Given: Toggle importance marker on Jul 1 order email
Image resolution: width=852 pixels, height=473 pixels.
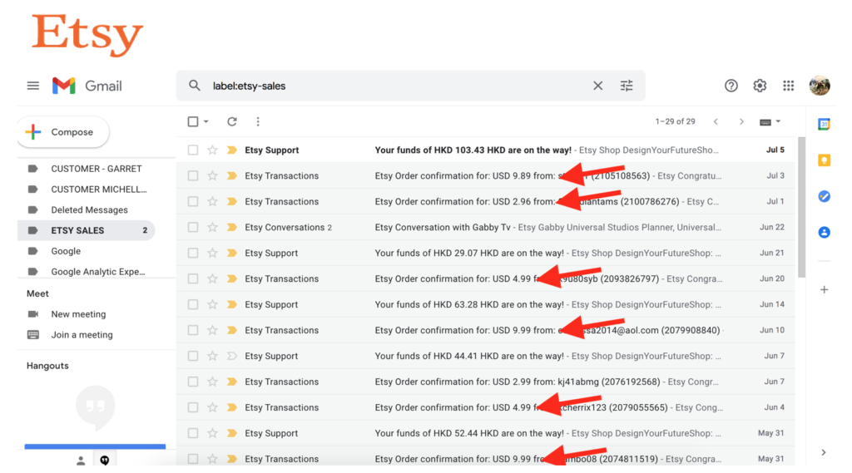Looking at the screenshot, I should point(231,201).
